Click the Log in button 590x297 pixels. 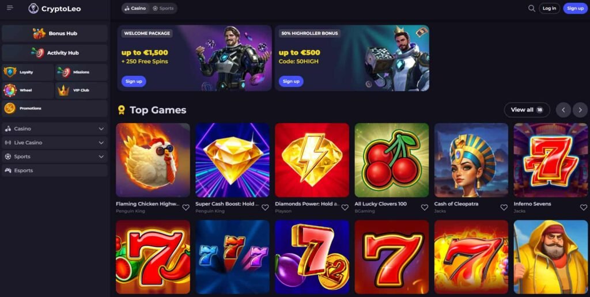(549, 8)
